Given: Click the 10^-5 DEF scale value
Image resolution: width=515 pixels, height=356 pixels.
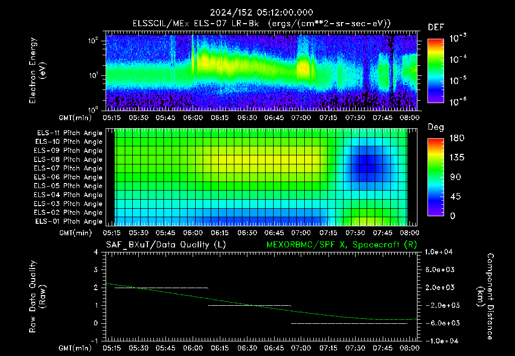Looking at the screenshot, I should (458, 80).
